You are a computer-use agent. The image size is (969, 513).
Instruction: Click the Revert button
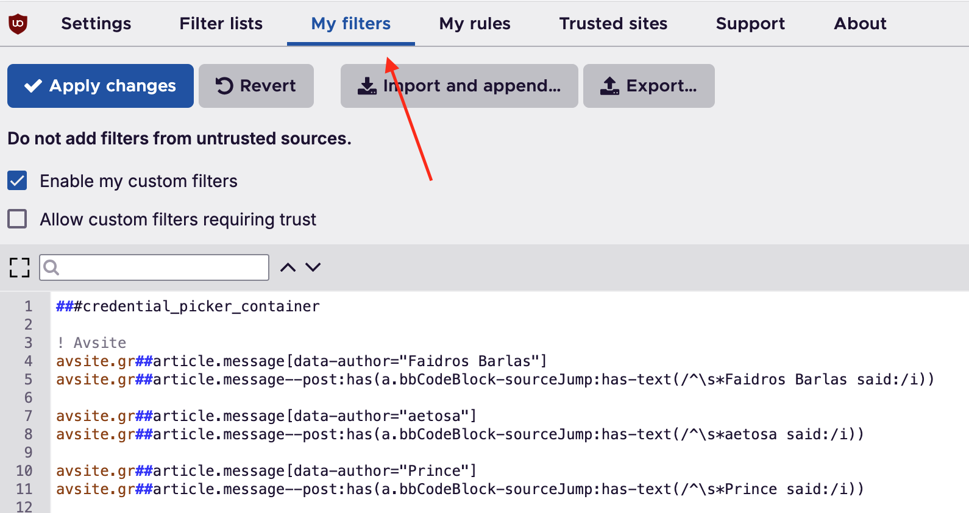tap(256, 86)
